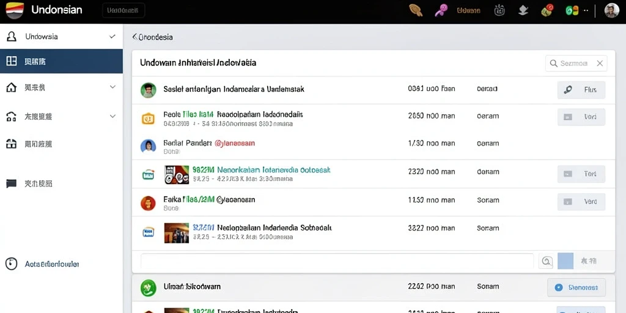This screenshot has height=313, width=626.
Task: Click the Flus button in first row
Action: pyautogui.click(x=581, y=90)
